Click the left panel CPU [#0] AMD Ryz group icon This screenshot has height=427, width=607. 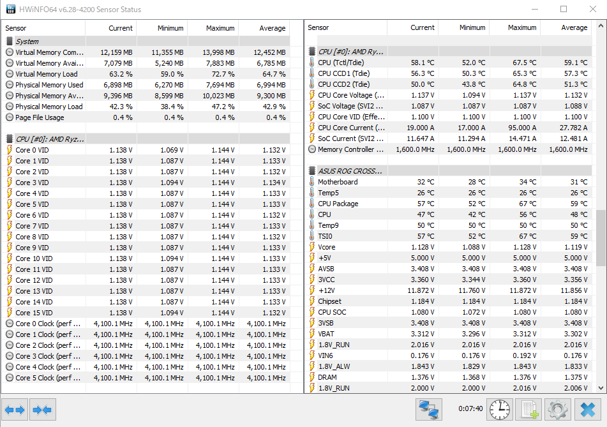click(10, 139)
